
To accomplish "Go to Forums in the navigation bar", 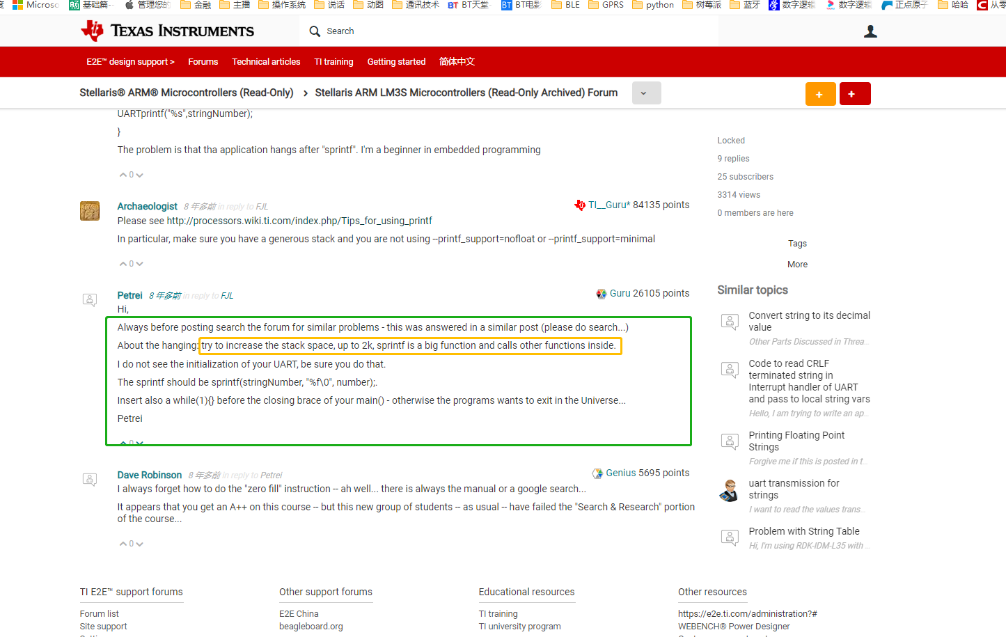I will (203, 62).
